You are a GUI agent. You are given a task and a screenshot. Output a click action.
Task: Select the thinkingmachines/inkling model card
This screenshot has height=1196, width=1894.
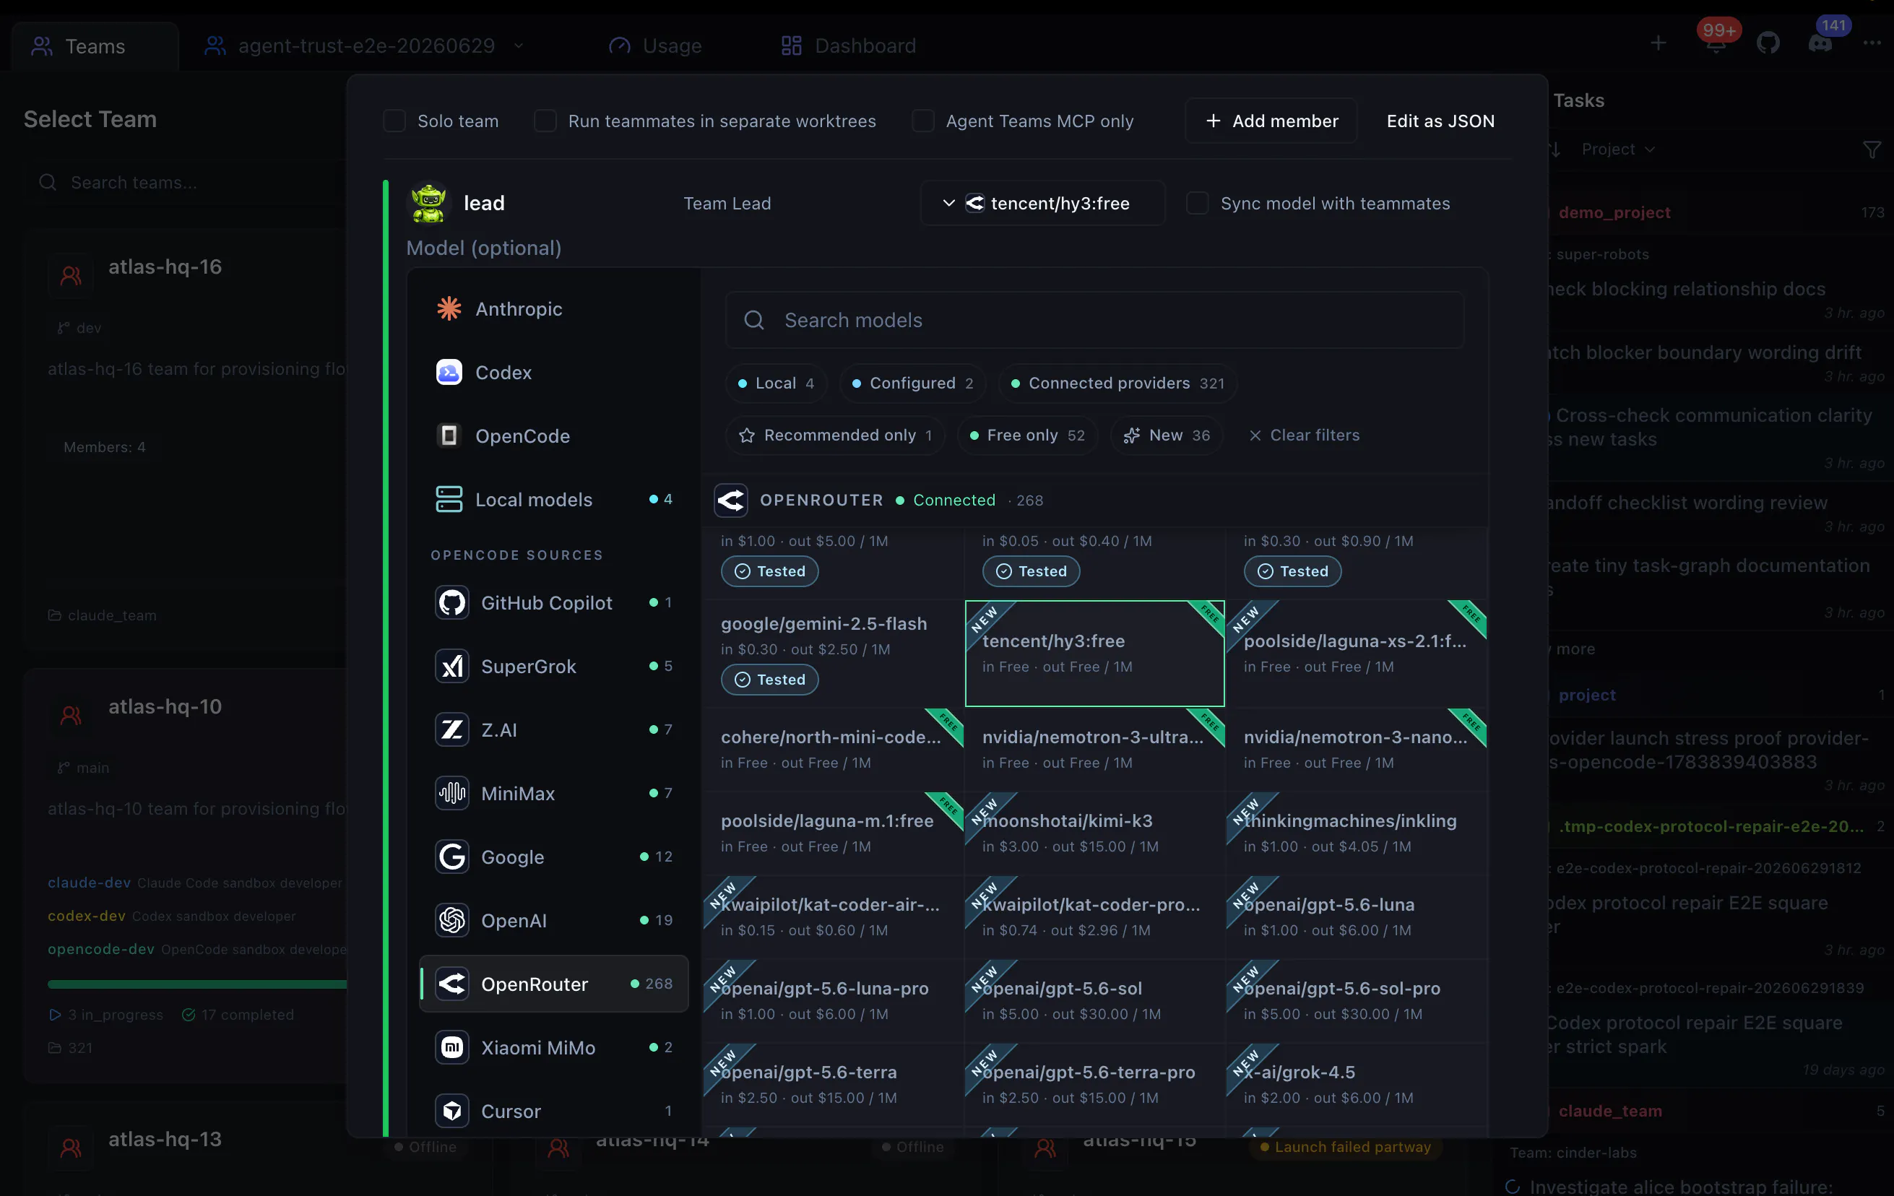coord(1357,833)
